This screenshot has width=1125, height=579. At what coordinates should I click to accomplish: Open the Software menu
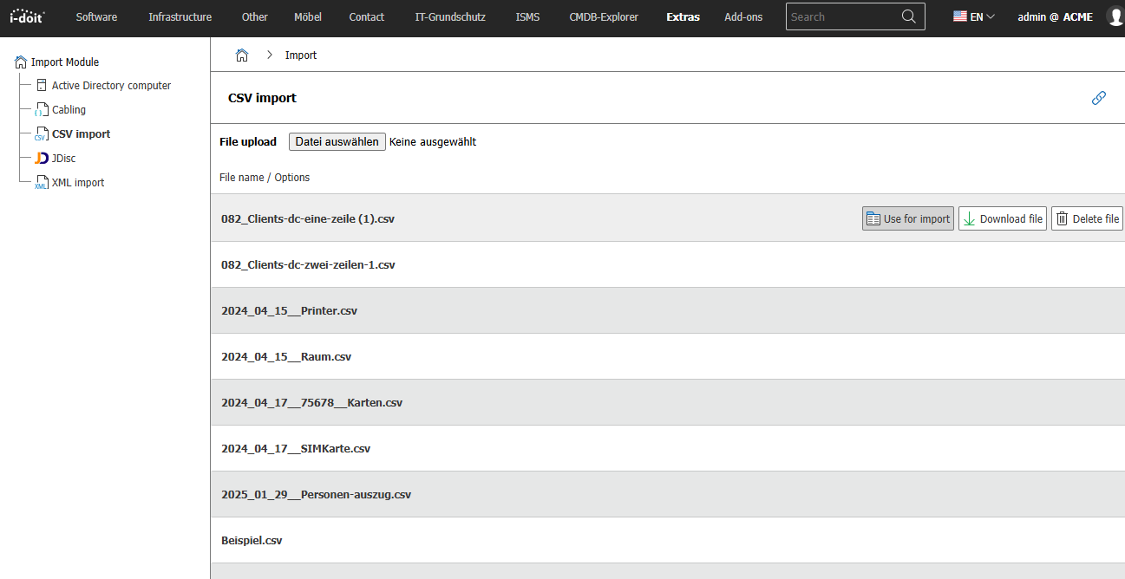(x=96, y=16)
